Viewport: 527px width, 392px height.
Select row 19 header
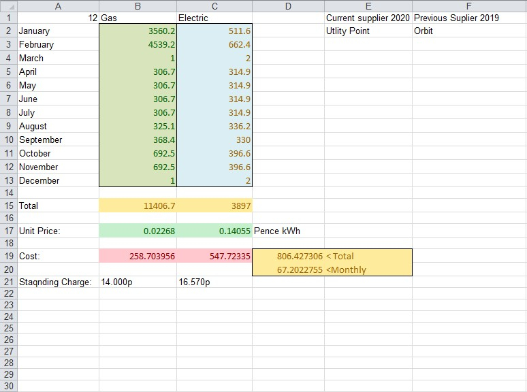8,256
